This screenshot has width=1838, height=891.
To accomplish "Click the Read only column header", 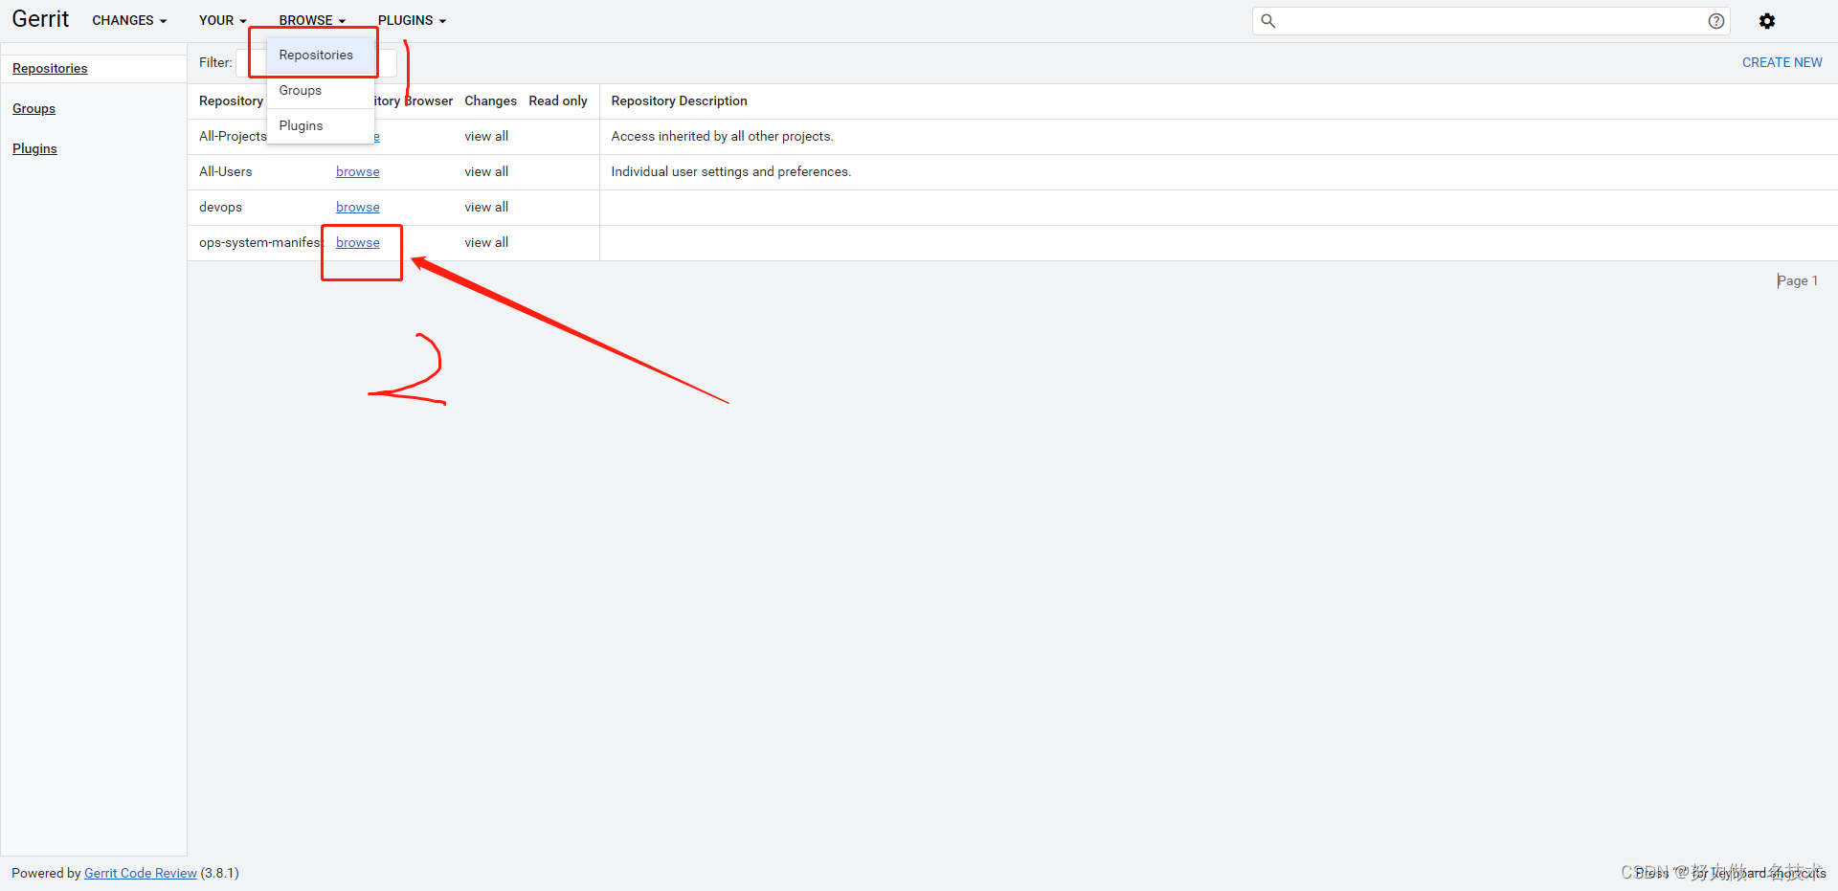I will pyautogui.click(x=558, y=100).
